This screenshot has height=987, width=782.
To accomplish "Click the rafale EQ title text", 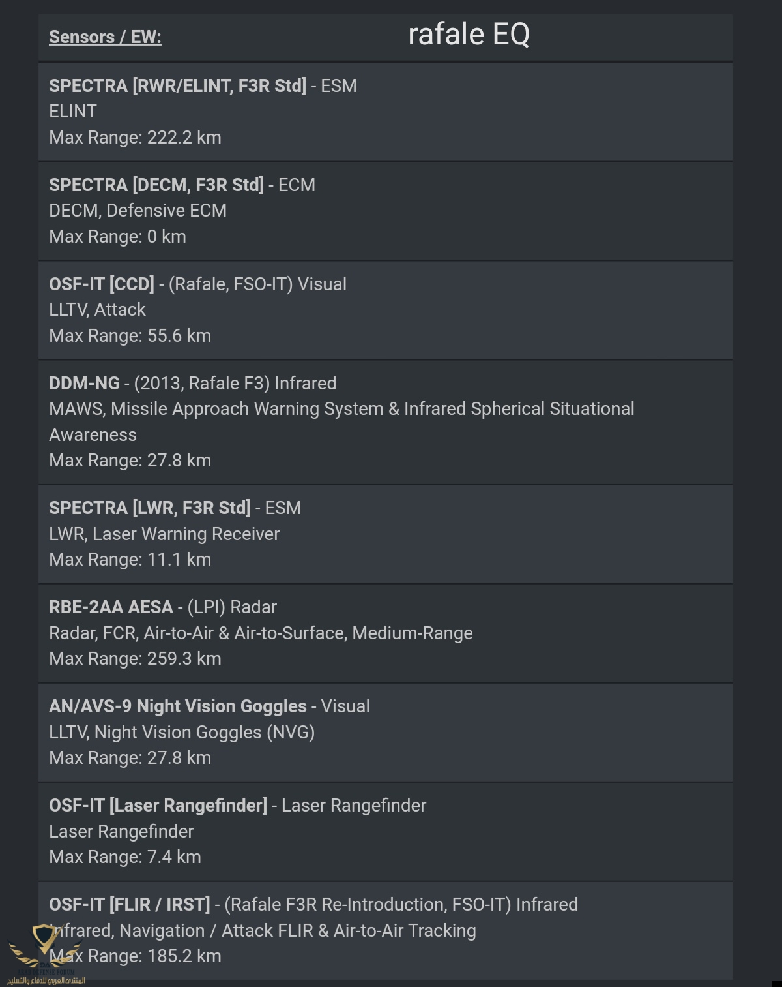I will tap(468, 35).
